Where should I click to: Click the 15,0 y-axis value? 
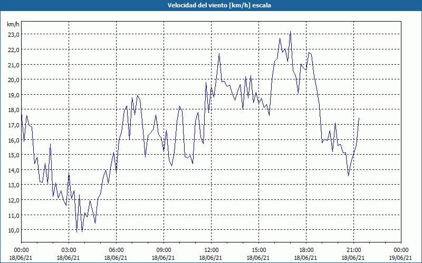point(13,155)
